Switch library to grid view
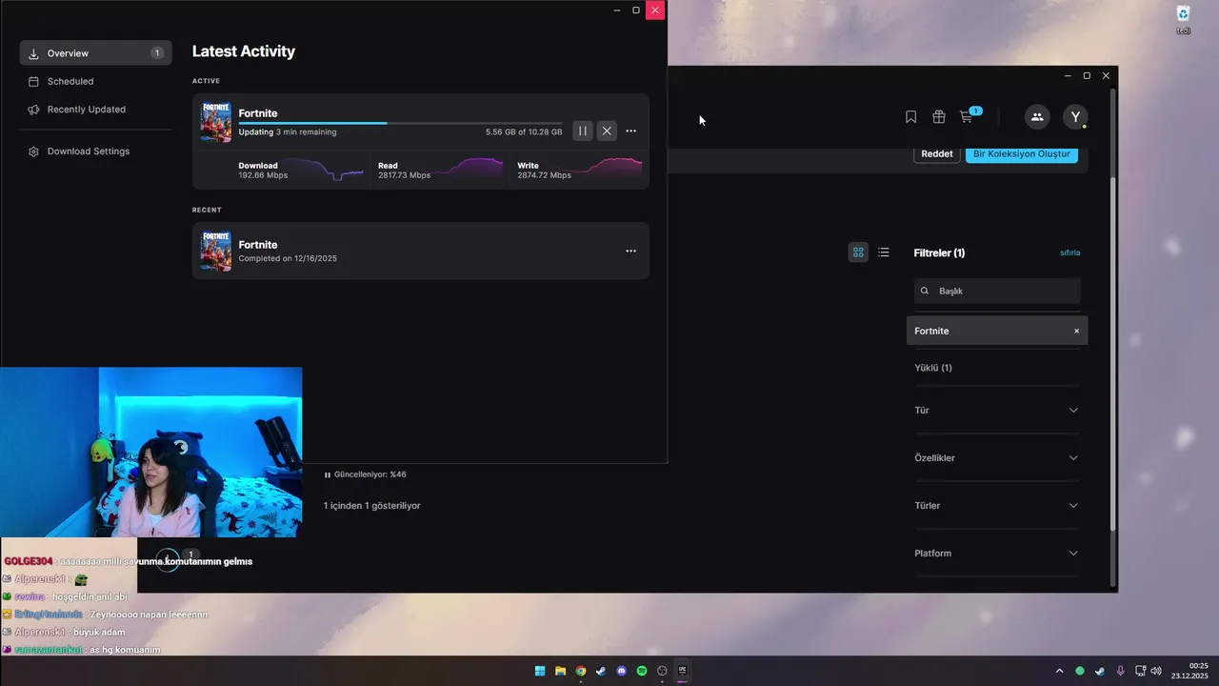 858,252
